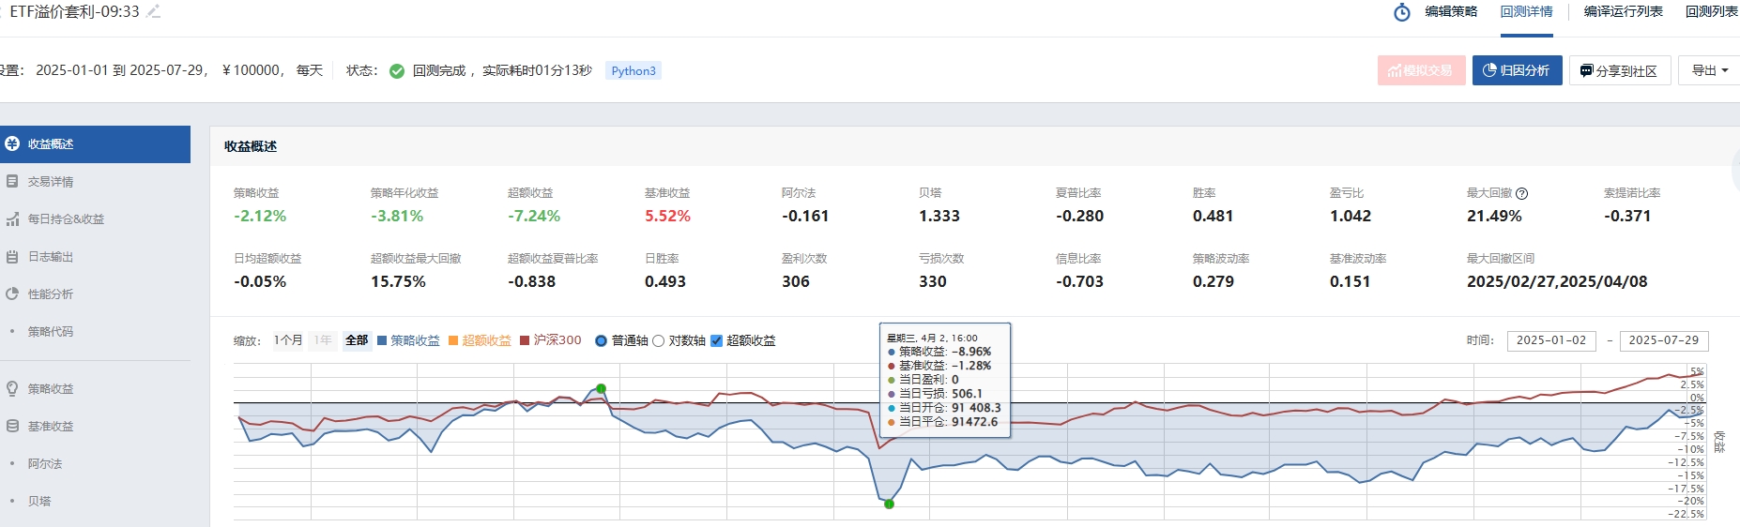Click the 交易详情 document icon in sidebar
1740x527 pixels.
pyautogui.click(x=12, y=181)
